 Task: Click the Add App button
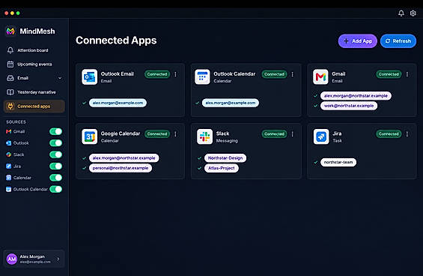358,41
